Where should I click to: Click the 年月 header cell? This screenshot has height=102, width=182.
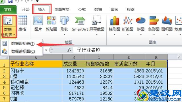tap(156, 64)
